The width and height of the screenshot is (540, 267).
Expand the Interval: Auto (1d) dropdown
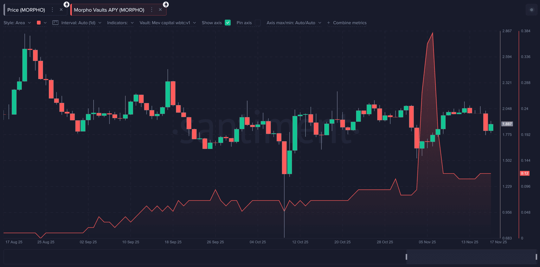click(x=81, y=23)
